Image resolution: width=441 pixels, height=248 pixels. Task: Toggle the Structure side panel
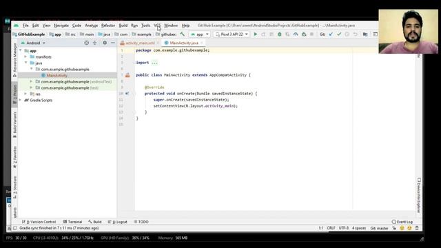pyautogui.click(x=14, y=187)
